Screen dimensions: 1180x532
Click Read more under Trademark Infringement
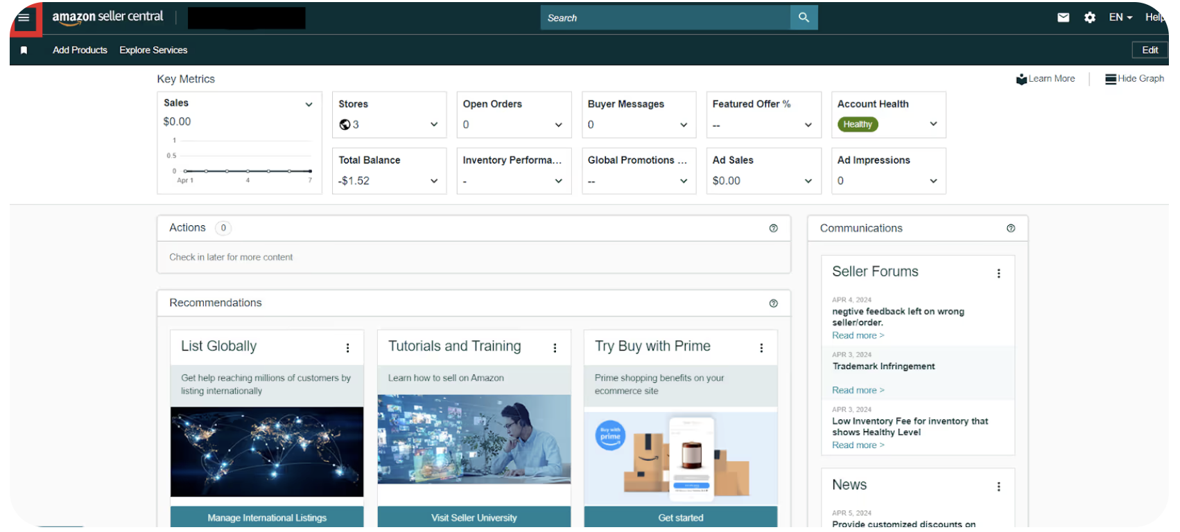point(858,390)
